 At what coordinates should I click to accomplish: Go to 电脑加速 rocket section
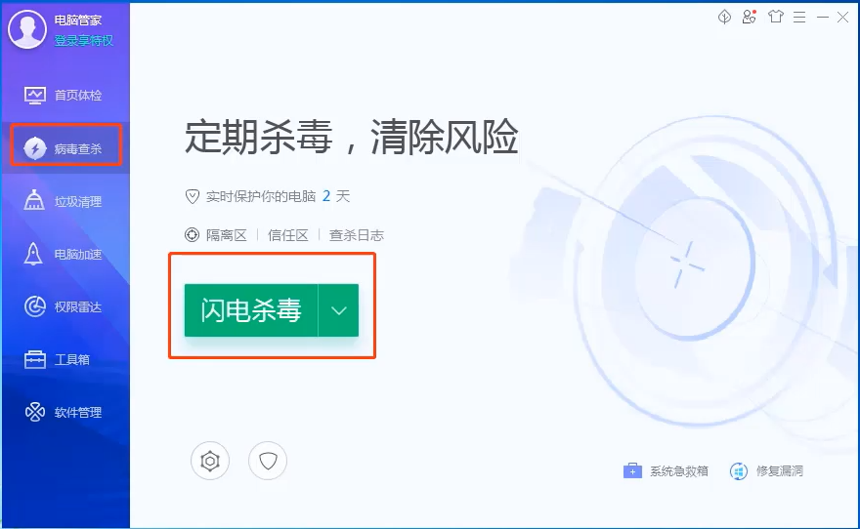click(x=64, y=254)
